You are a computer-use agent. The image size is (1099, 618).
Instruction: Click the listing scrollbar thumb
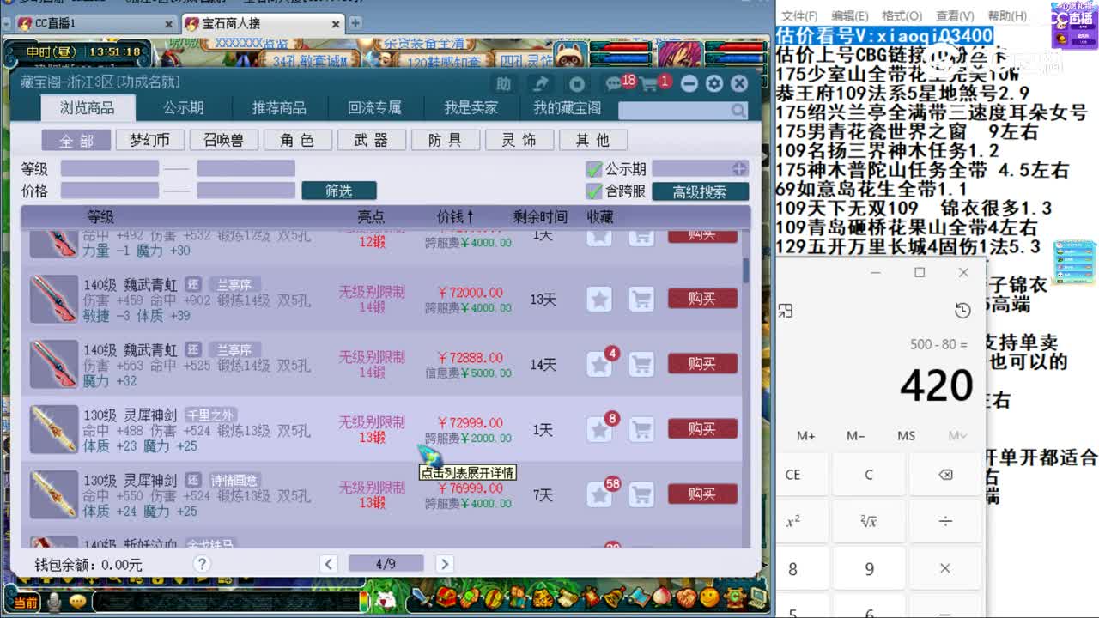click(745, 270)
